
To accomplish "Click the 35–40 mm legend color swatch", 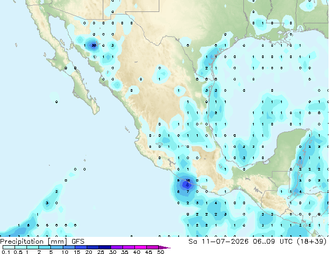I will [129, 247].
